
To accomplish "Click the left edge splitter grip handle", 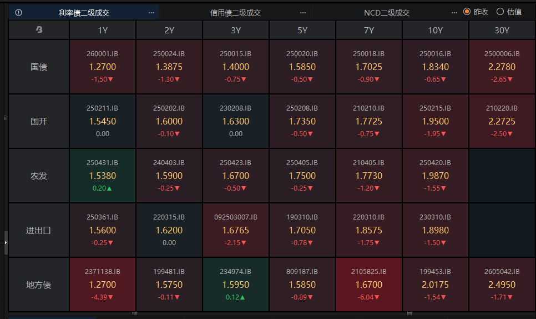I will (x=6, y=118).
